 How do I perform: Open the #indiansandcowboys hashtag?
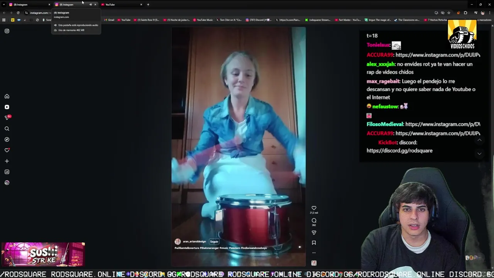click(x=254, y=248)
